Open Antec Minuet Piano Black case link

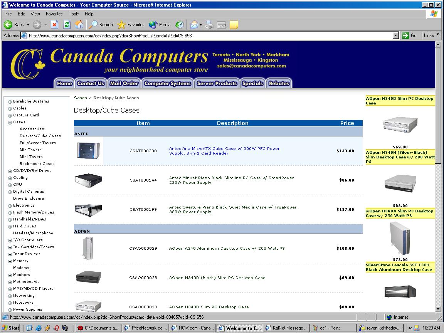pyautogui.click(x=231, y=180)
